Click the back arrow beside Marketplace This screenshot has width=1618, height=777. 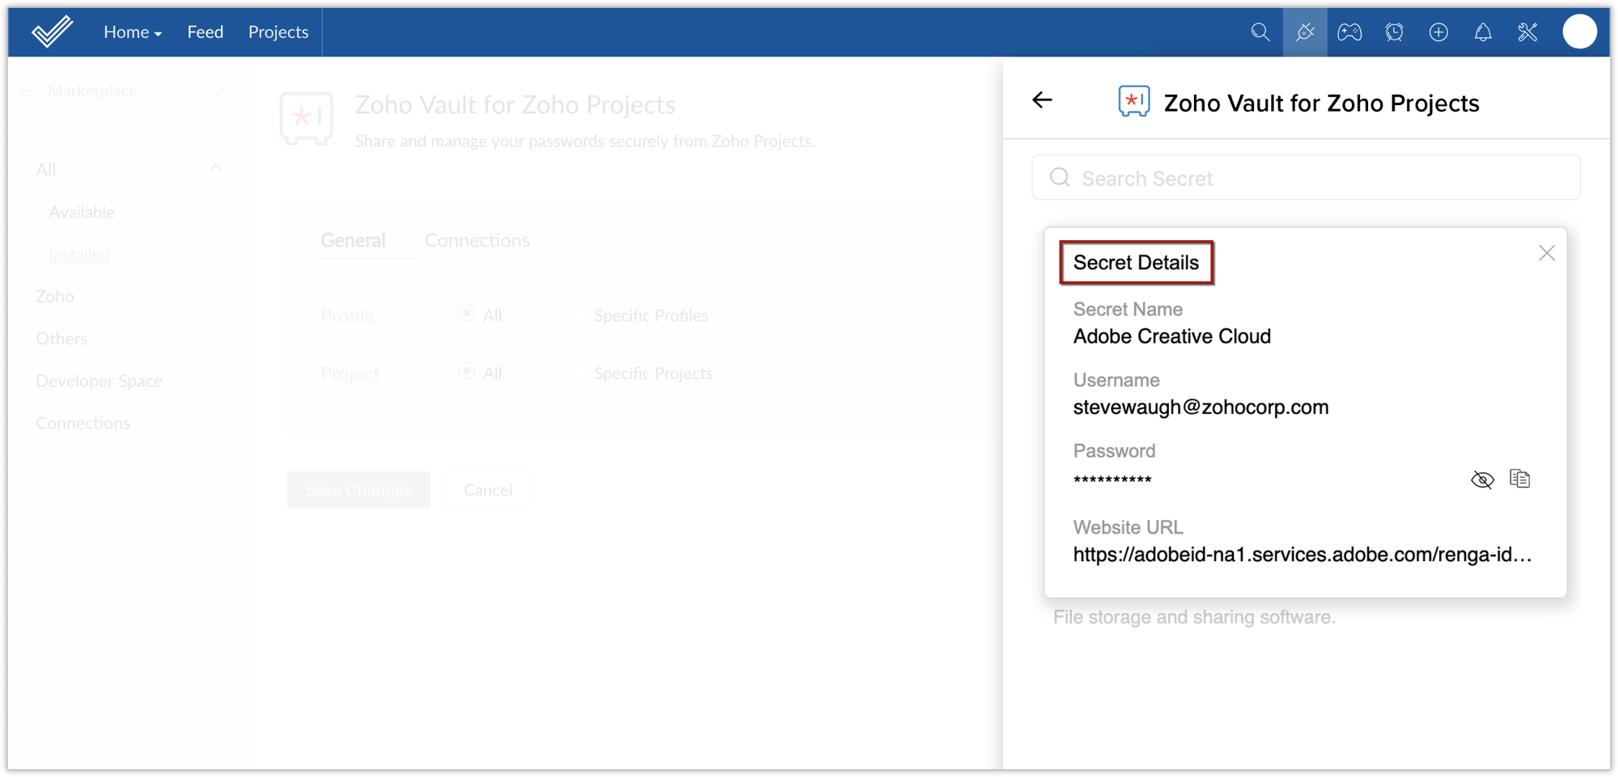click(28, 91)
